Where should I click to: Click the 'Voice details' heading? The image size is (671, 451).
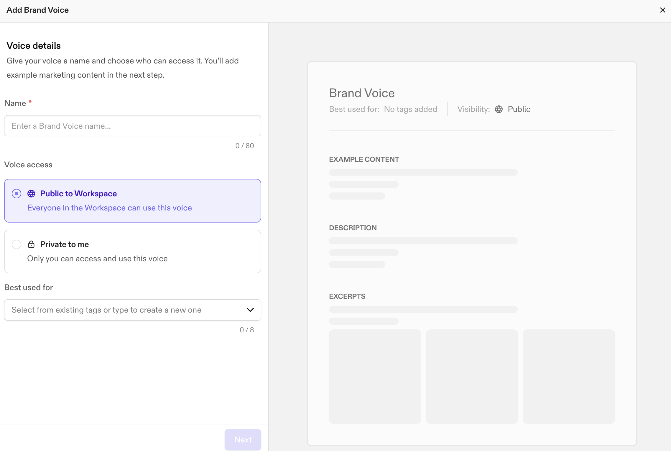click(x=34, y=46)
